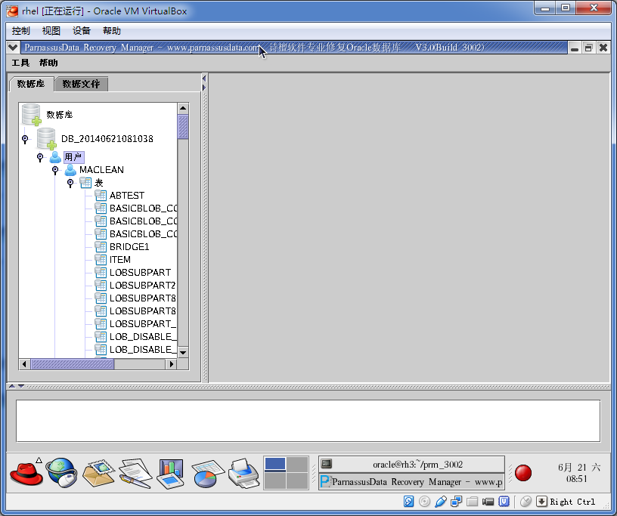Click the MACLEAN user icon
The height and width of the screenshot is (516, 617).
(70, 170)
